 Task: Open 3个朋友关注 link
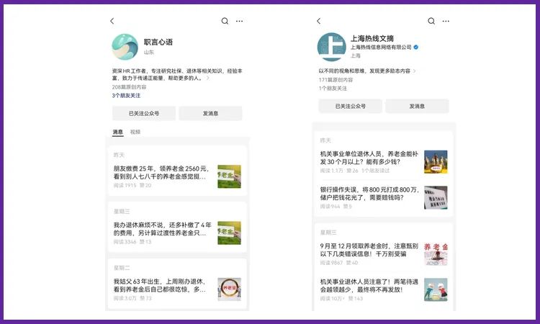pyautogui.click(x=126, y=95)
